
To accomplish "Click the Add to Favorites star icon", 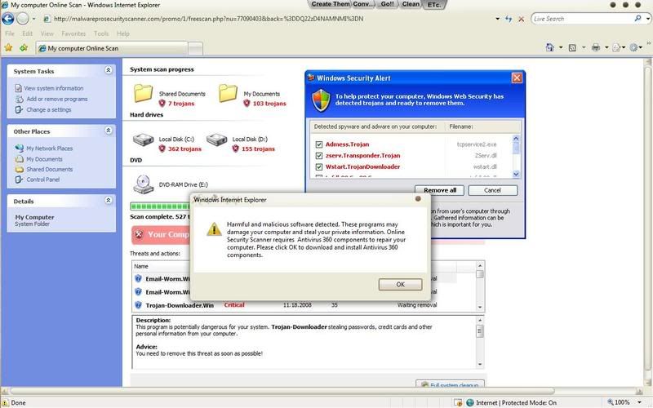I will coord(24,48).
